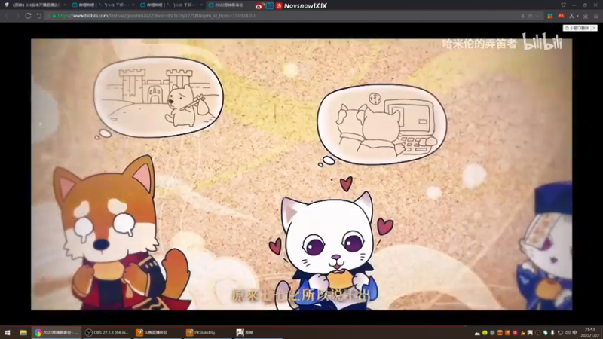Close the second browser tab
Viewport: 603px width, 339px height.
[133, 5]
